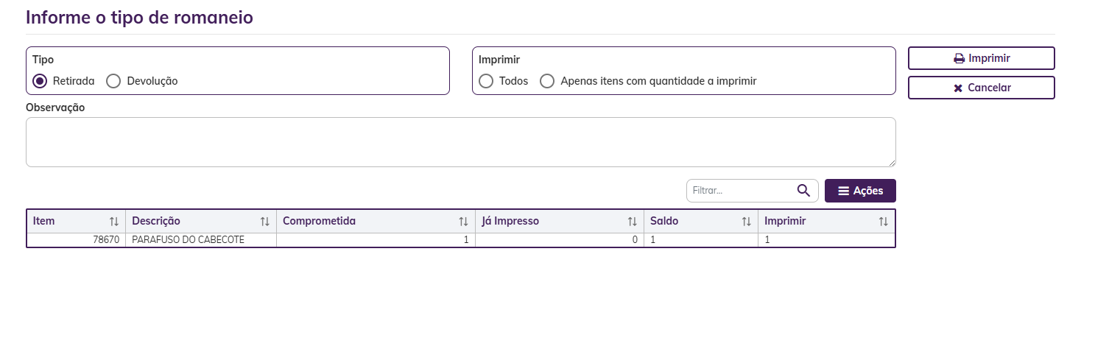This screenshot has width=1095, height=338.
Task: Click the search magnifier icon in filter
Action: coord(803,191)
